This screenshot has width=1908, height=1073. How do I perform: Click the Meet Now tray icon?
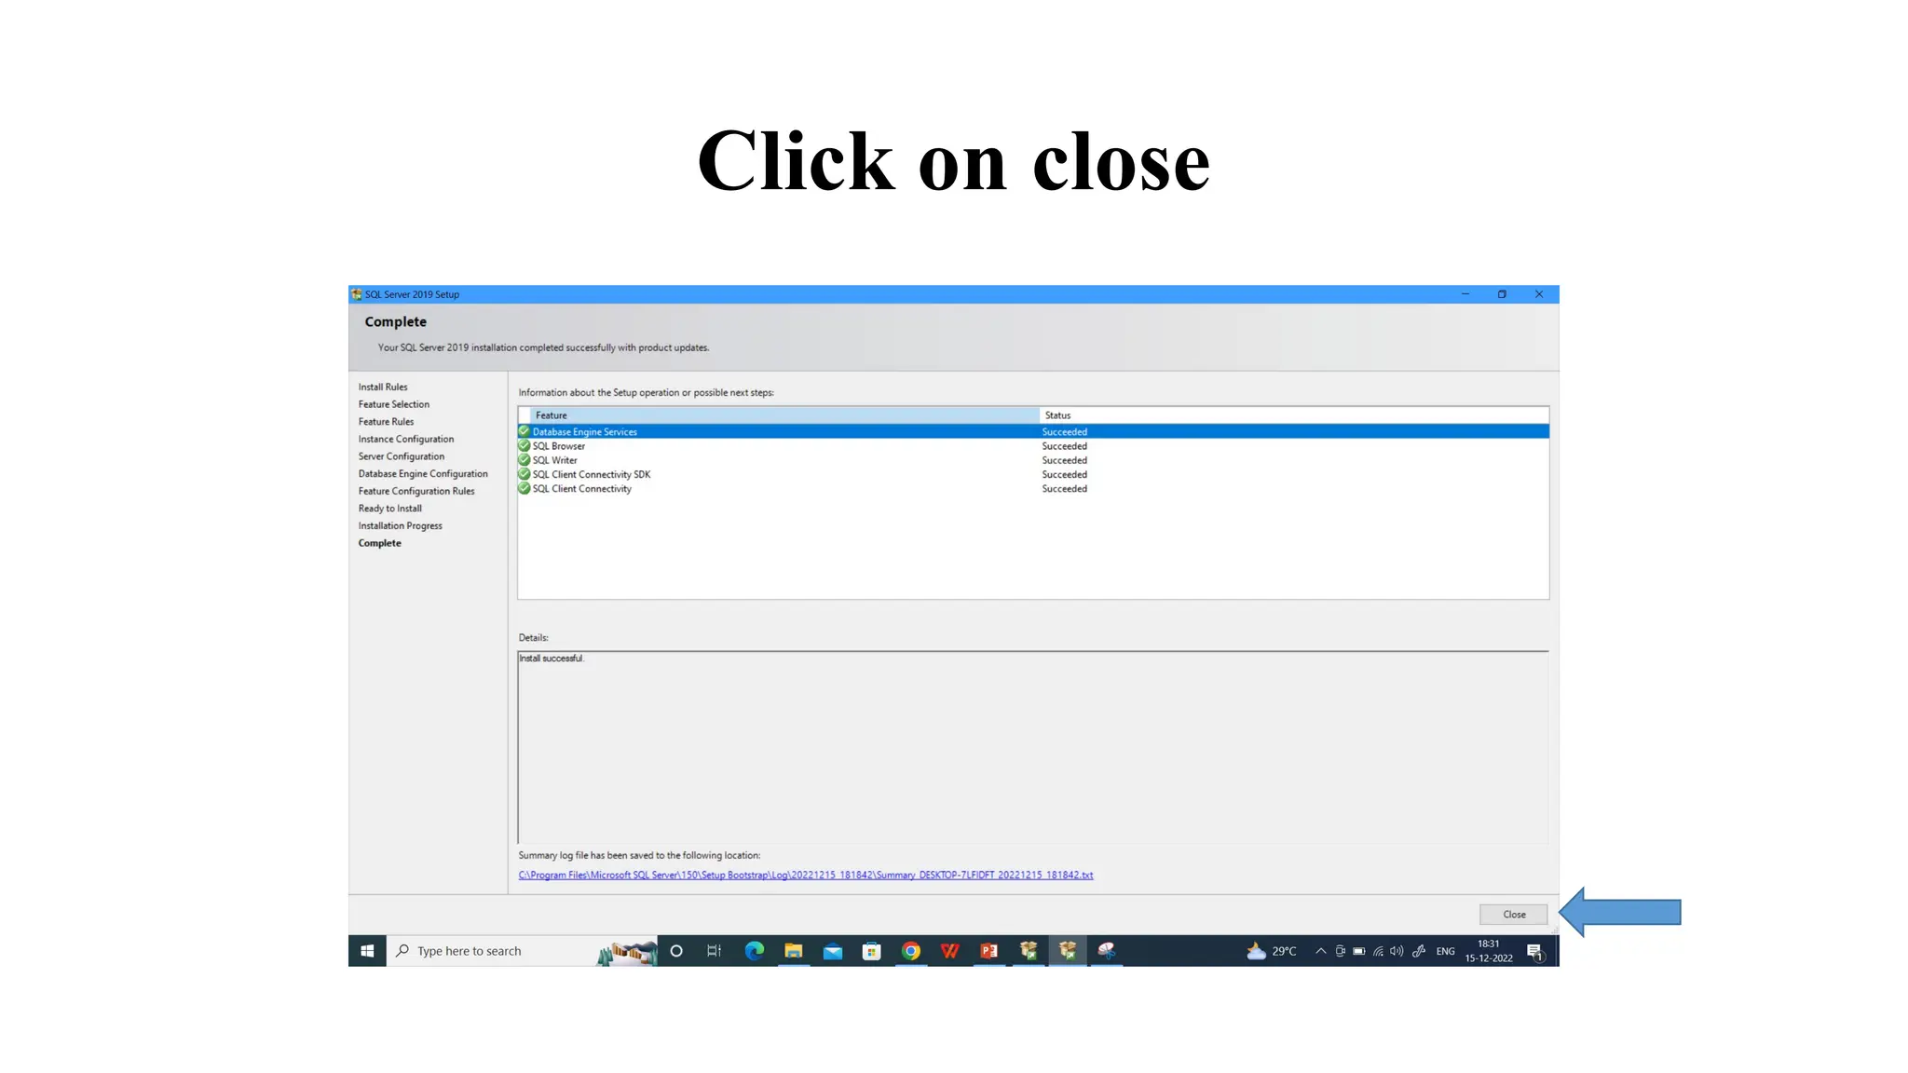[1340, 951]
